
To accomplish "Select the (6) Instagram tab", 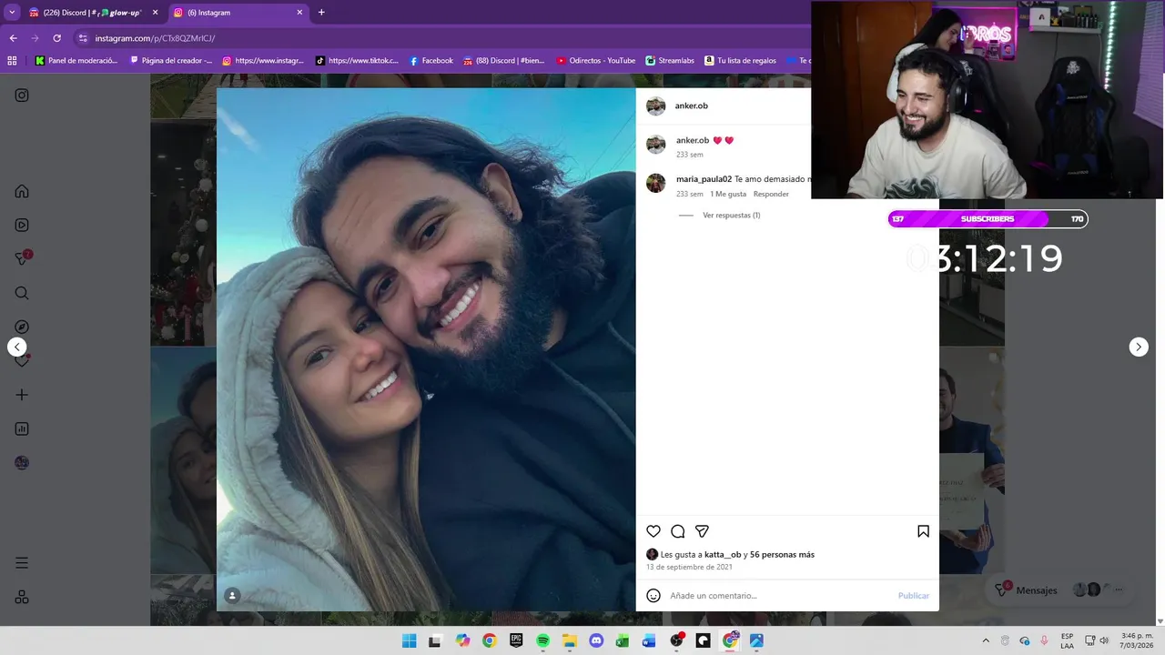I will pos(238,13).
